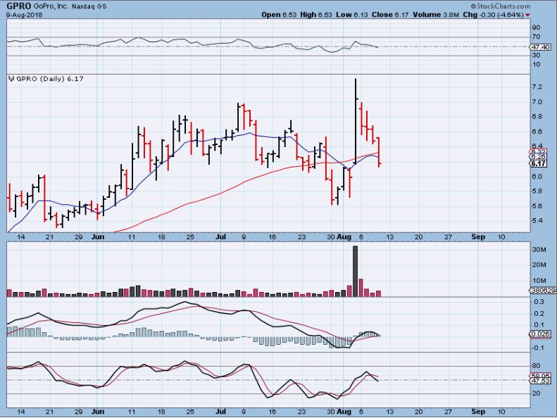The image size is (557, 418).
Task: Click the Open 6.53 value
Action: click(279, 15)
